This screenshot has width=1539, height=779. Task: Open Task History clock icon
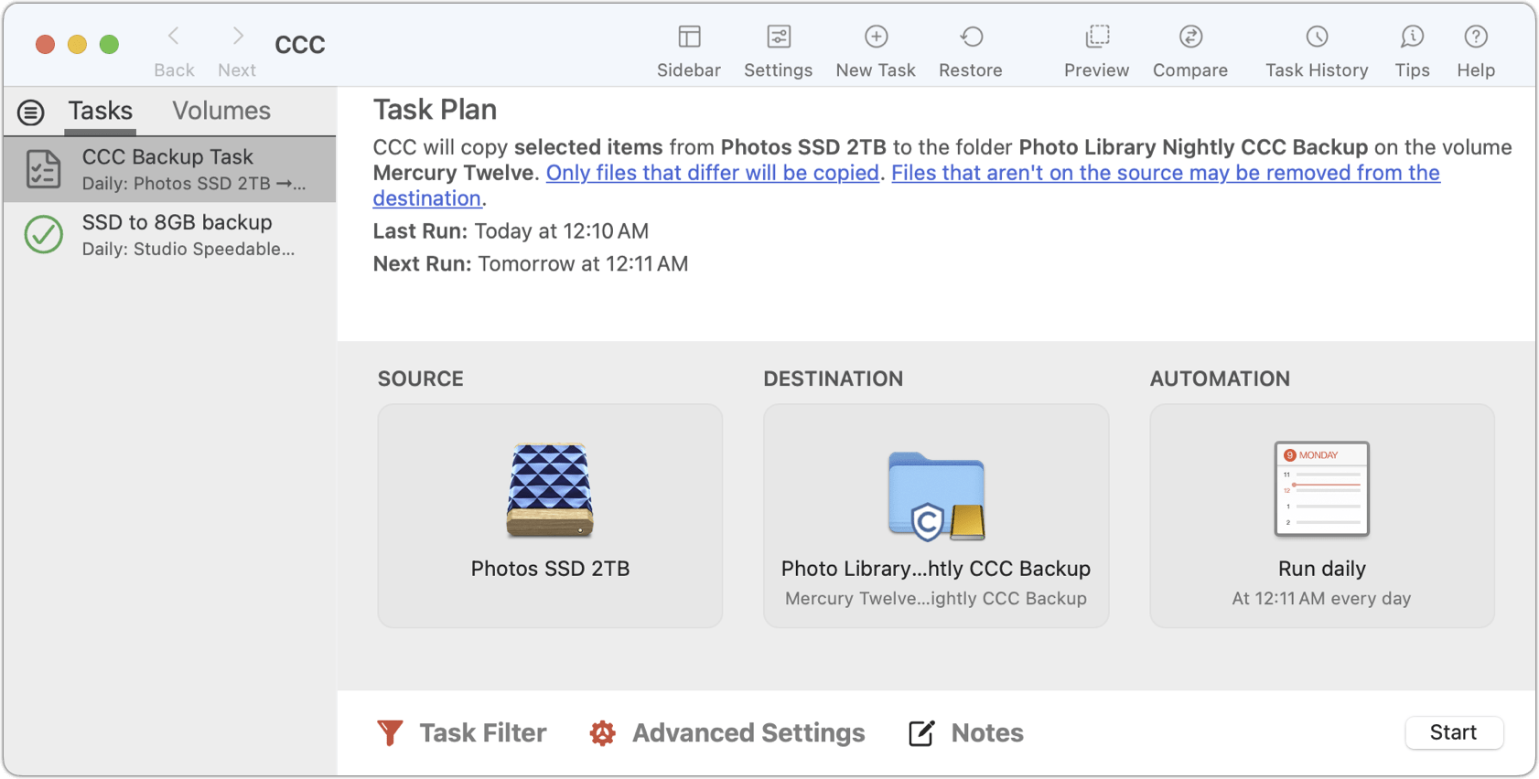(1317, 37)
